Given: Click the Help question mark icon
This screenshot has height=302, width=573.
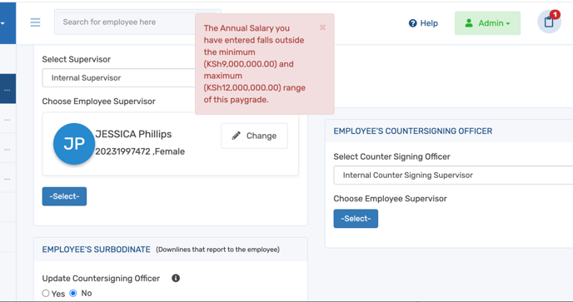Looking at the screenshot, I should pyautogui.click(x=412, y=23).
